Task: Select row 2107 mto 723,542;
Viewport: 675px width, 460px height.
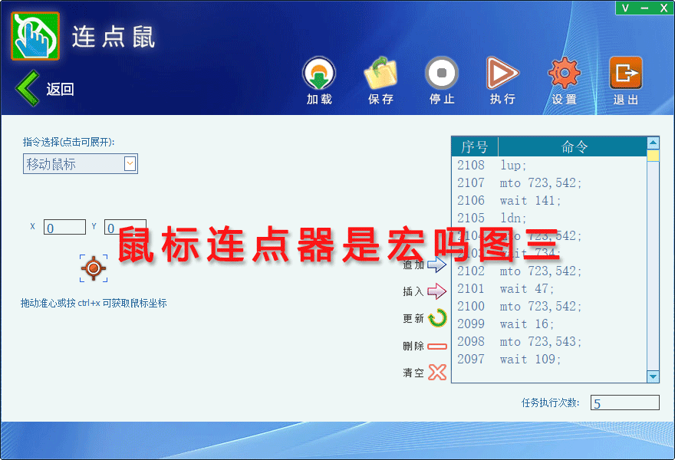Action: tap(549, 183)
